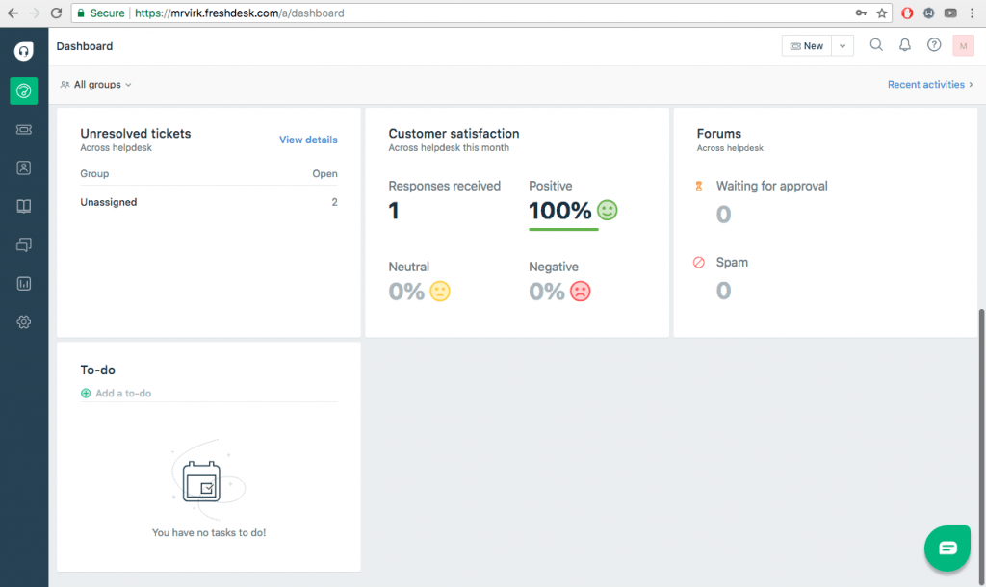
Task: Click the Add a to-do field
Action: (209, 394)
